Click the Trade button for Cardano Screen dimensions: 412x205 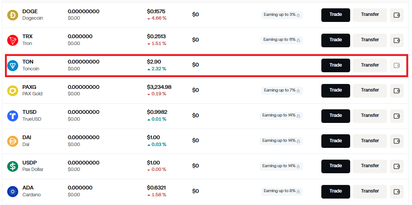[335, 192]
